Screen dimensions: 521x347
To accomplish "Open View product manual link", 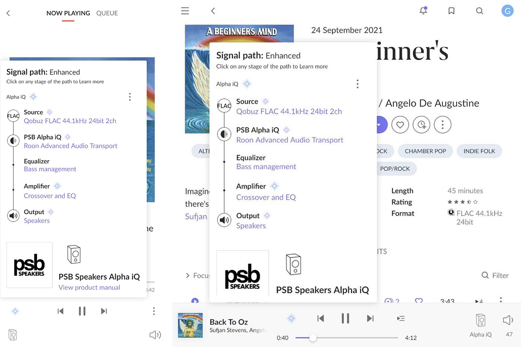I will click(x=89, y=287).
